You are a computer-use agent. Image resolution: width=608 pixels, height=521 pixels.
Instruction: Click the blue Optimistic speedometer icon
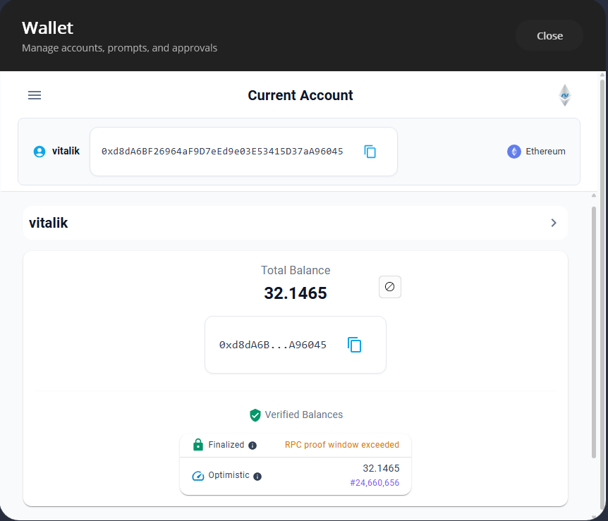[197, 475]
